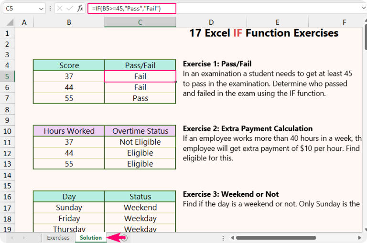Select score 44 in row 6

[x=69, y=87]
